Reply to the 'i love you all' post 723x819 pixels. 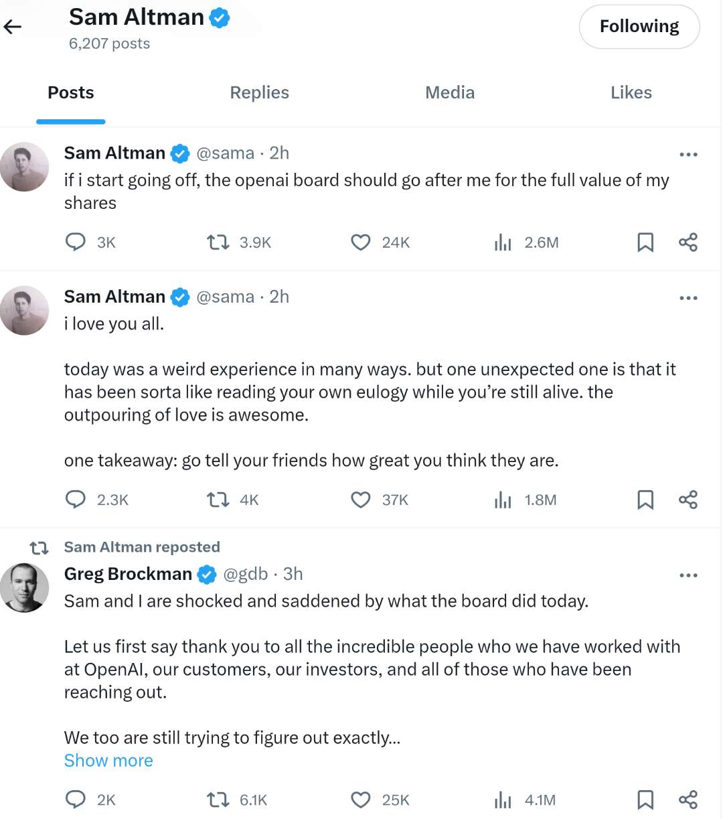[76, 500]
